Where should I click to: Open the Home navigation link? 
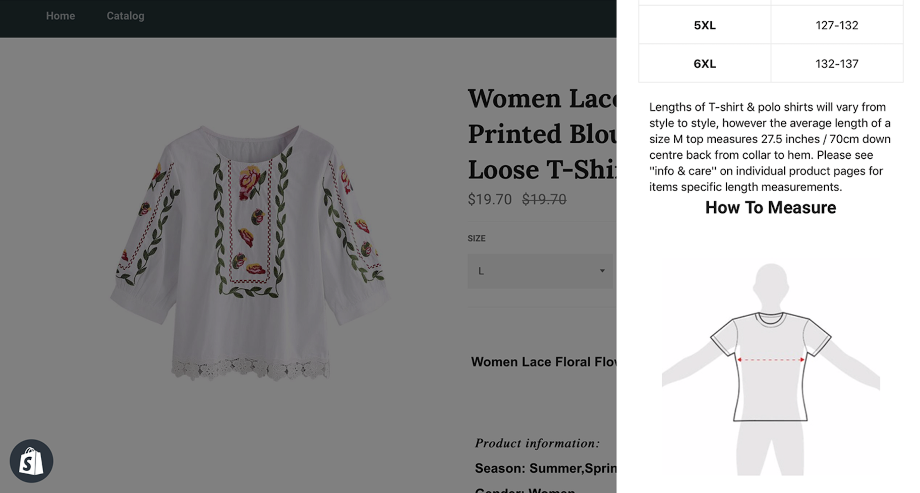point(61,16)
